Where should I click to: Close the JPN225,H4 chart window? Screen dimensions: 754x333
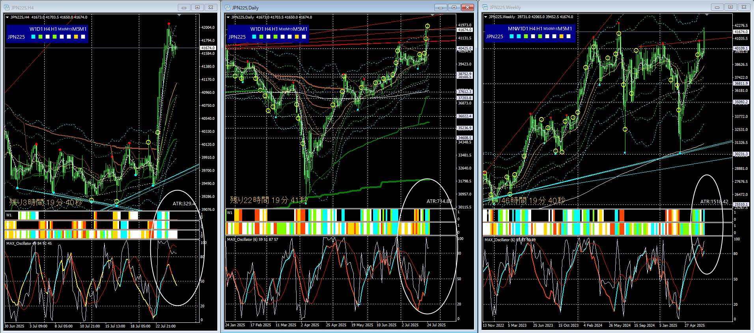click(x=211, y=7)
